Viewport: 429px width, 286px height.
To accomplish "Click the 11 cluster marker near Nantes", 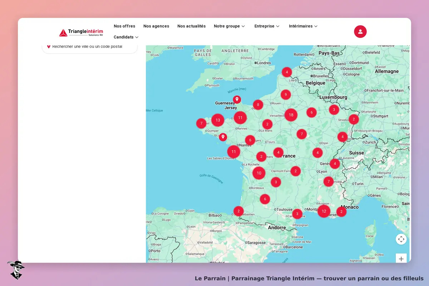I will 233,152.
